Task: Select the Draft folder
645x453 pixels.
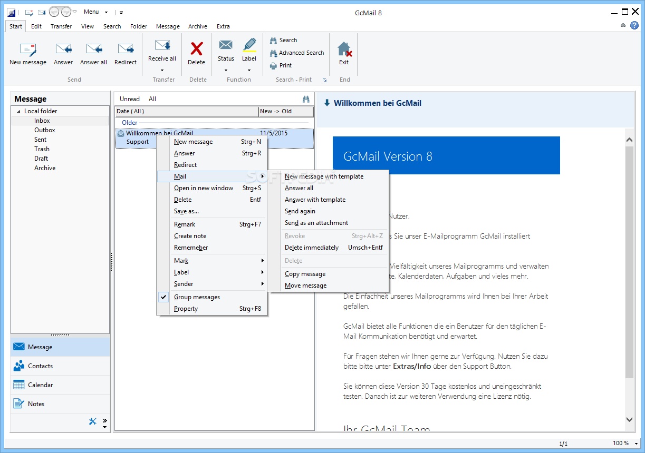Action: 41,159
